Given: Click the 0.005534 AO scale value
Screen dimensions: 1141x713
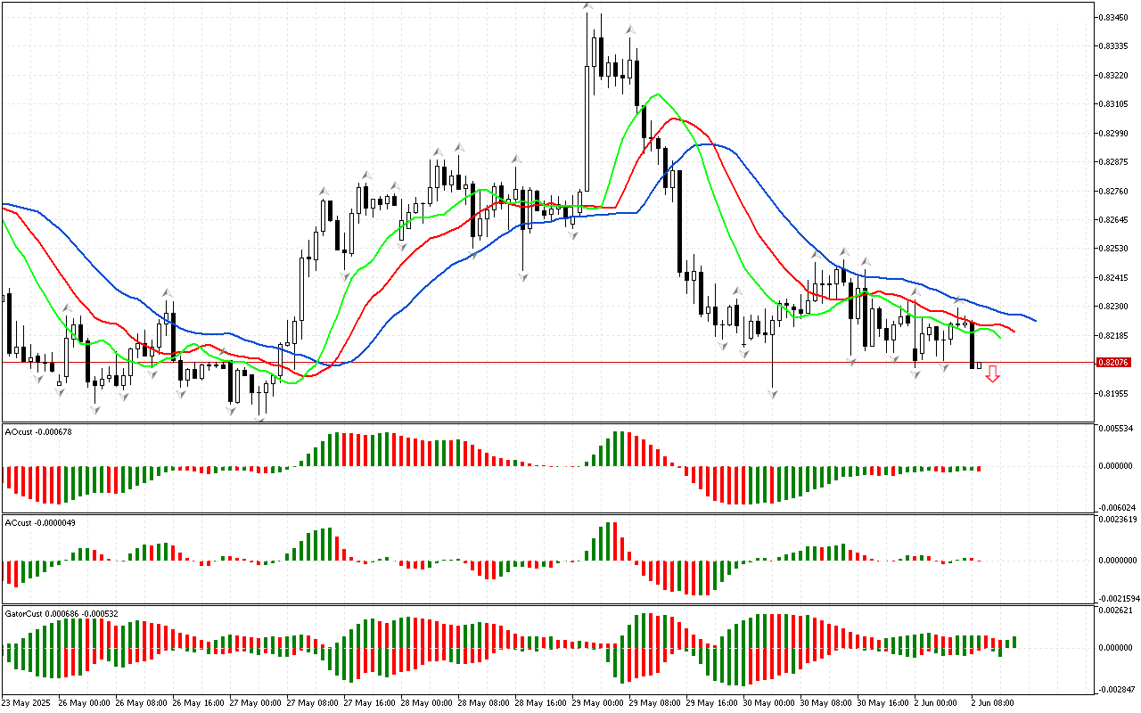Looking at the screenshot, I should point(1117,429).
